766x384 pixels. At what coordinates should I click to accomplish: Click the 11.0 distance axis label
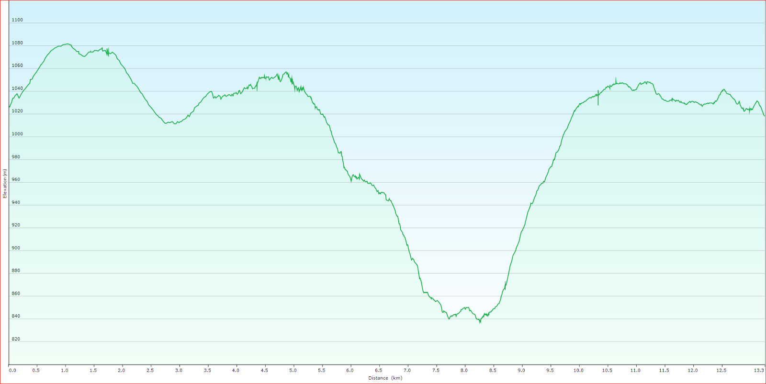[x=636, y=371]
